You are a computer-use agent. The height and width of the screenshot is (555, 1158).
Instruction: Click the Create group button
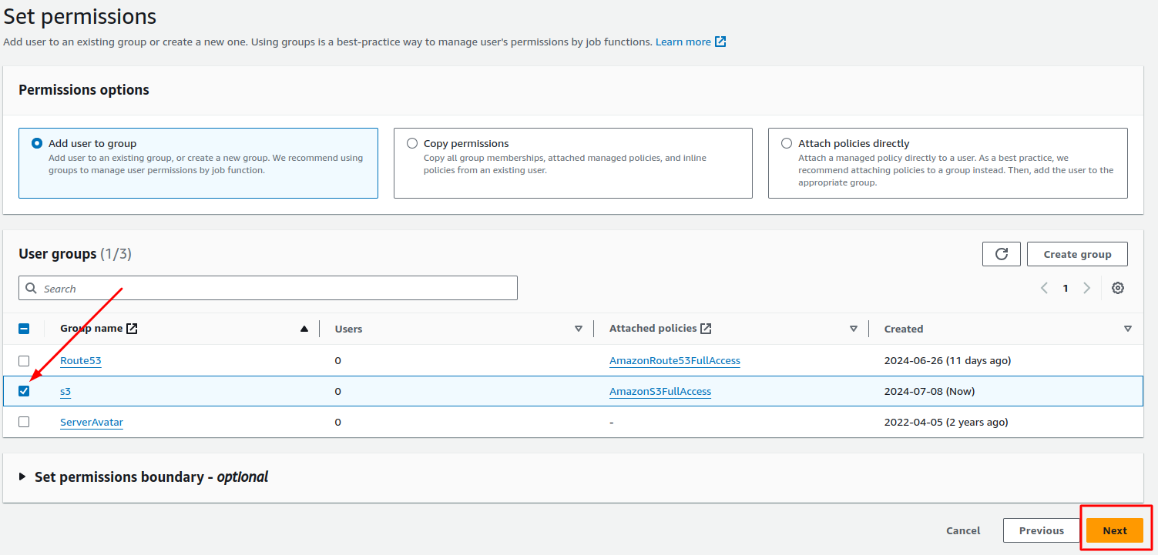point(1076,253)
